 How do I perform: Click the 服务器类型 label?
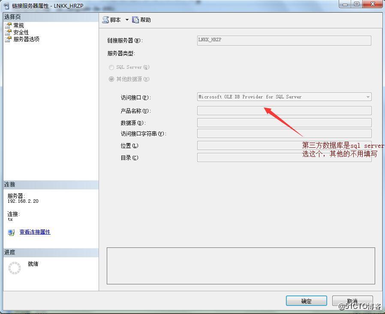pos(121,53)
